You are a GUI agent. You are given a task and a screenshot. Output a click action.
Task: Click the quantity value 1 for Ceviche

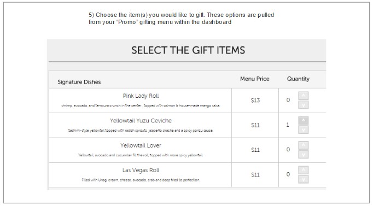point(288,125)
